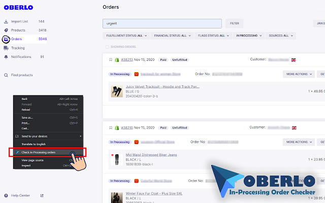Screen dimensions: 325x203
Task: Click UK flag for order #38210 customer
Action: pyautogui.click(x=294, y=128)
